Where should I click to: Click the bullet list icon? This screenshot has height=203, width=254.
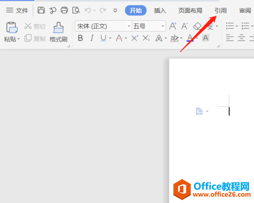tap(230, 26)
